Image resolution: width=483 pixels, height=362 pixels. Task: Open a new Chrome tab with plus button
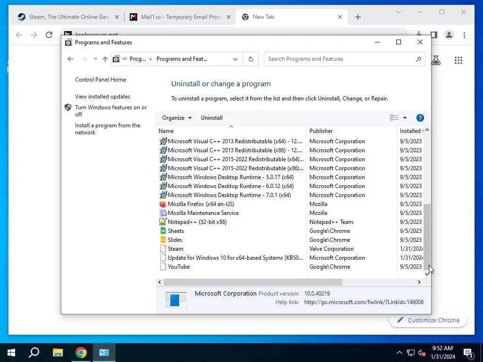[x=358, y=17]
